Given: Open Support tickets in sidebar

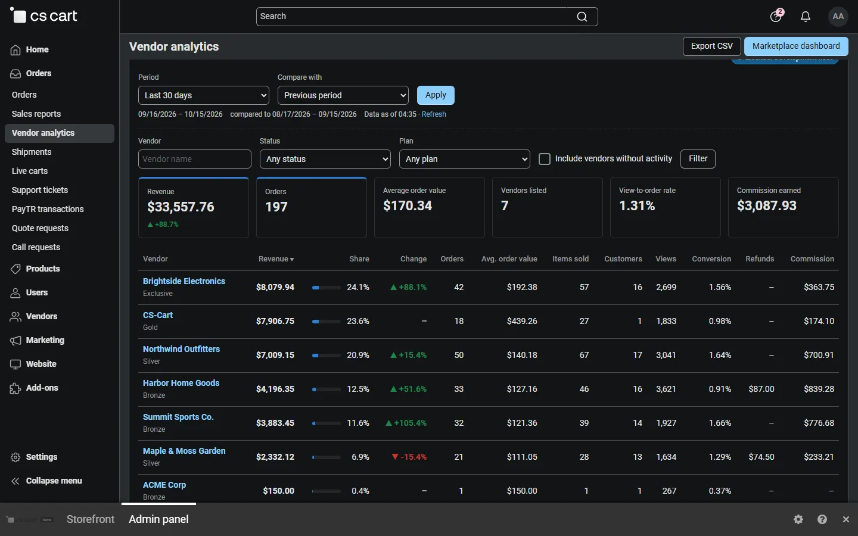Looking at the screenshot, I should (x=40, y=190).
